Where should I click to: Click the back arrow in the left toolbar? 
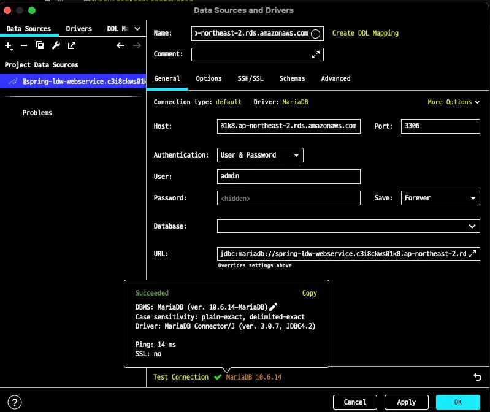coord(121,45)
